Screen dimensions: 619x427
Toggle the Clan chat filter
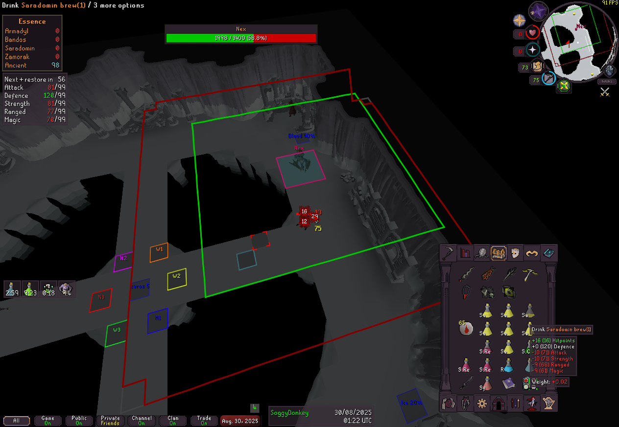coord(173,421)
